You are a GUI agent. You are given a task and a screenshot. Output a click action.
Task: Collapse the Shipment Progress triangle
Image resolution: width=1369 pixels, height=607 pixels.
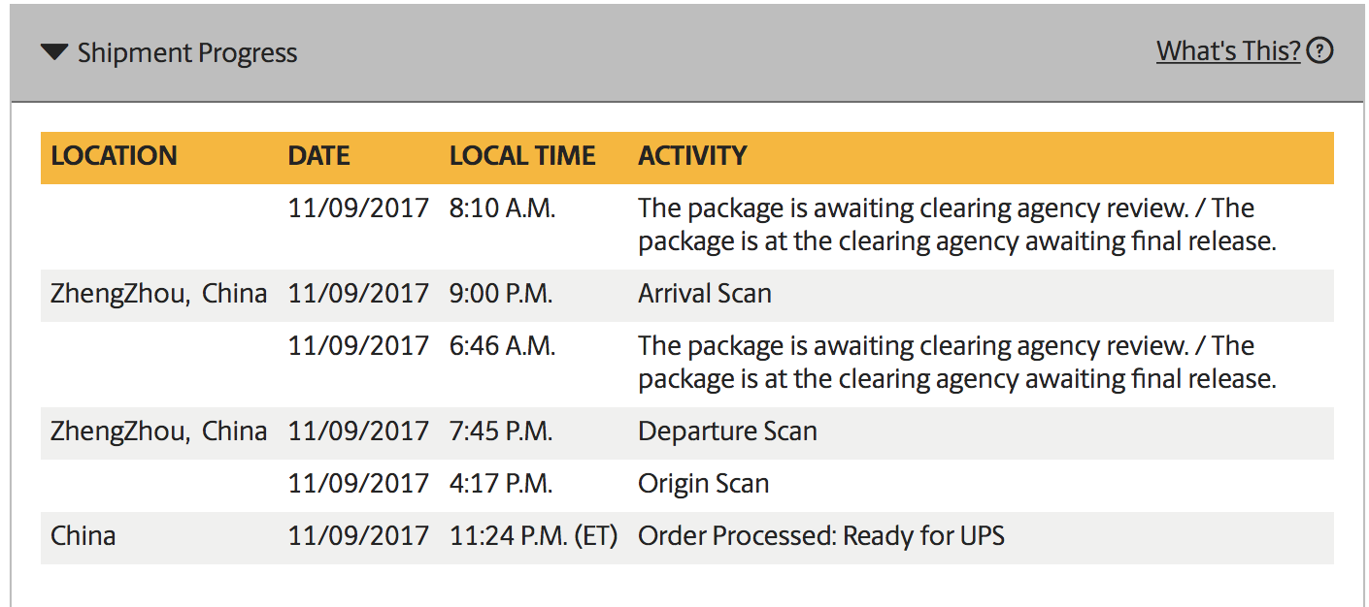(x=54, y=52)
